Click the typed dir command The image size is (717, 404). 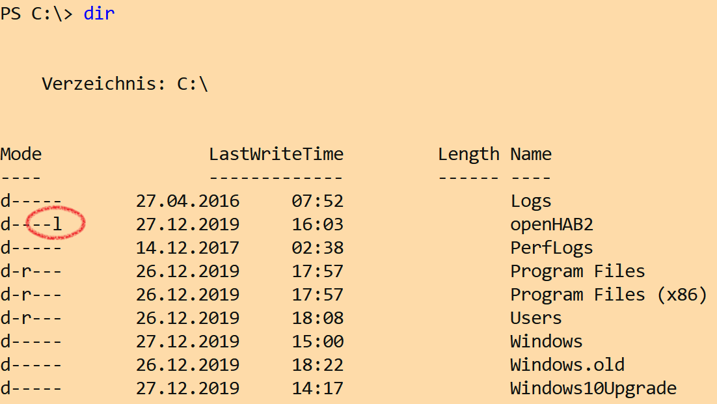(99, 14)
